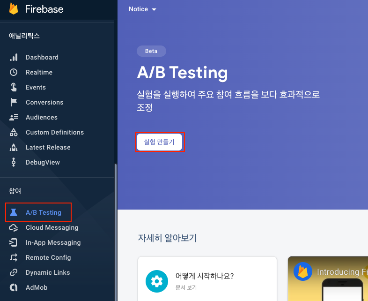Click the DebugView icon

14,162
